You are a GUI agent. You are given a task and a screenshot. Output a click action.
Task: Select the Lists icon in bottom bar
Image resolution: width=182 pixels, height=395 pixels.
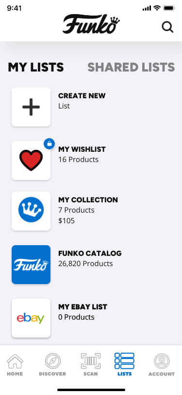point(124,364)
